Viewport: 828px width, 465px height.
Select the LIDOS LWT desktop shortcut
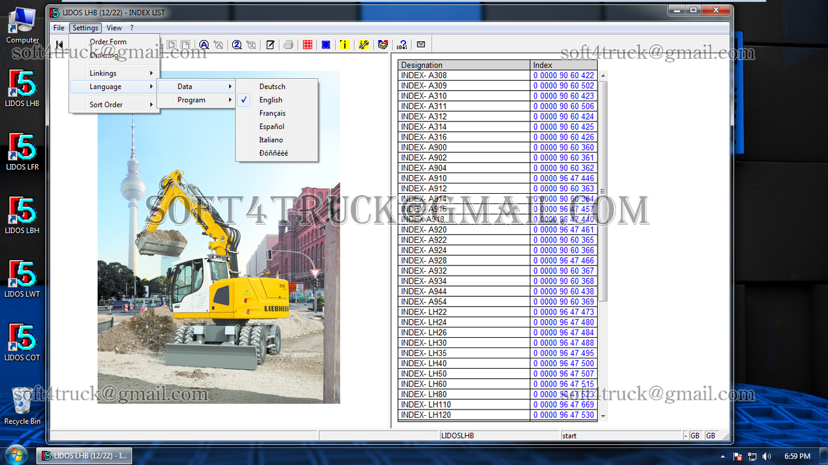tap(23, 279)
